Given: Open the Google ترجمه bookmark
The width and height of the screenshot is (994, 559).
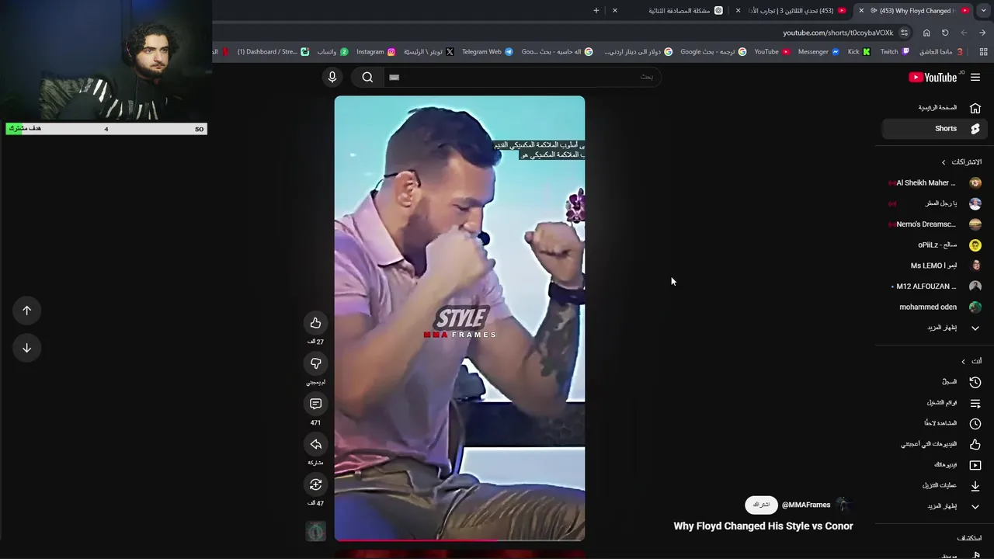Looking at the screenshot, I should click(x=713, y=52).
